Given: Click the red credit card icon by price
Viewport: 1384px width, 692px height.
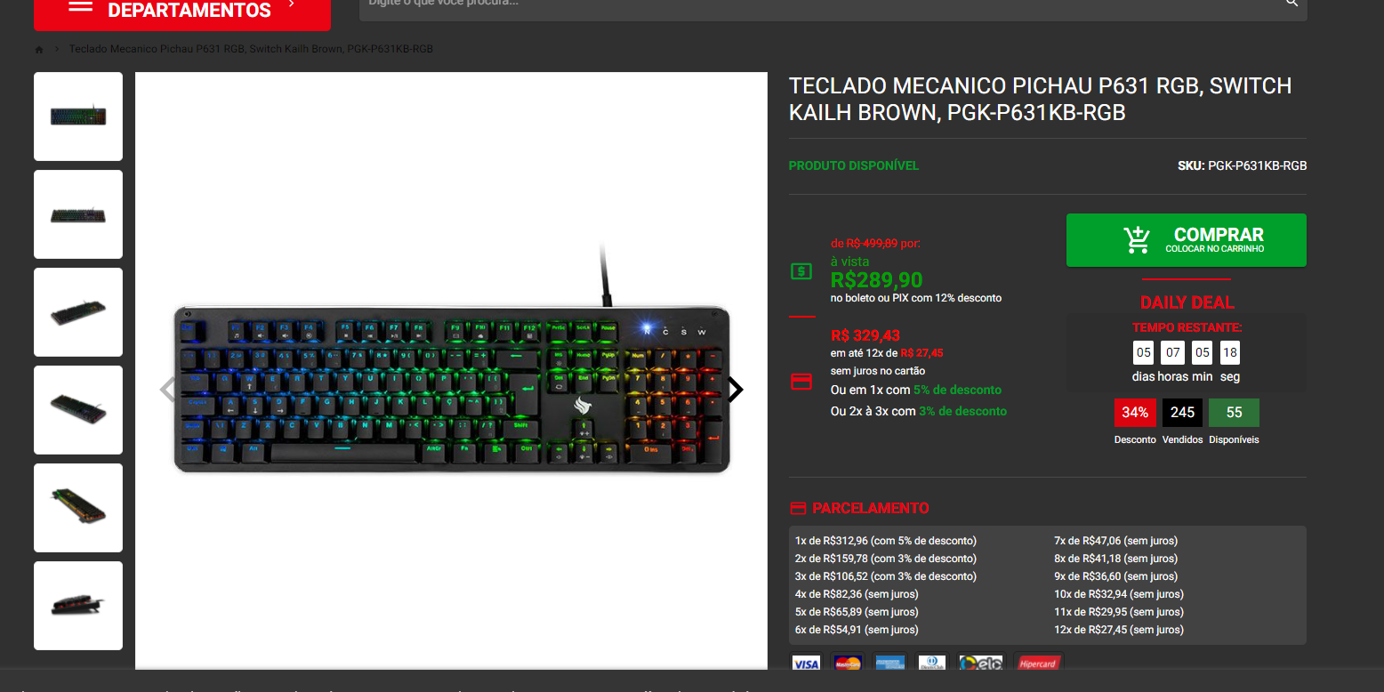Looking at the screenshot, I should point(801,382).
